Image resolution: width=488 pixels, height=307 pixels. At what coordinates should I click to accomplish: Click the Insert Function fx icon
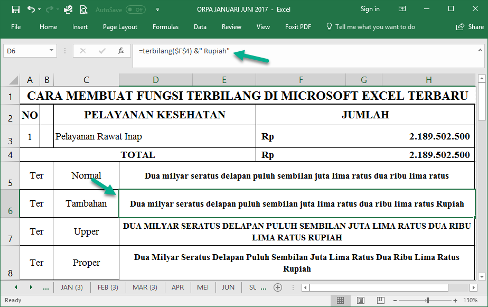coord(121,51)
